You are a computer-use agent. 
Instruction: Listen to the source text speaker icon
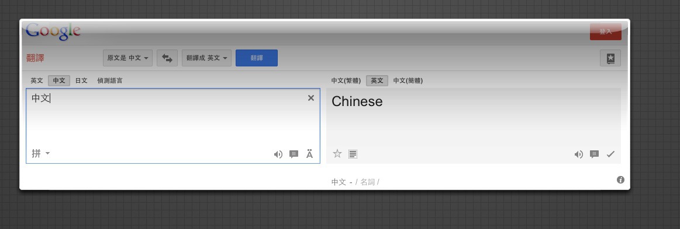click(x=278, y=154)
